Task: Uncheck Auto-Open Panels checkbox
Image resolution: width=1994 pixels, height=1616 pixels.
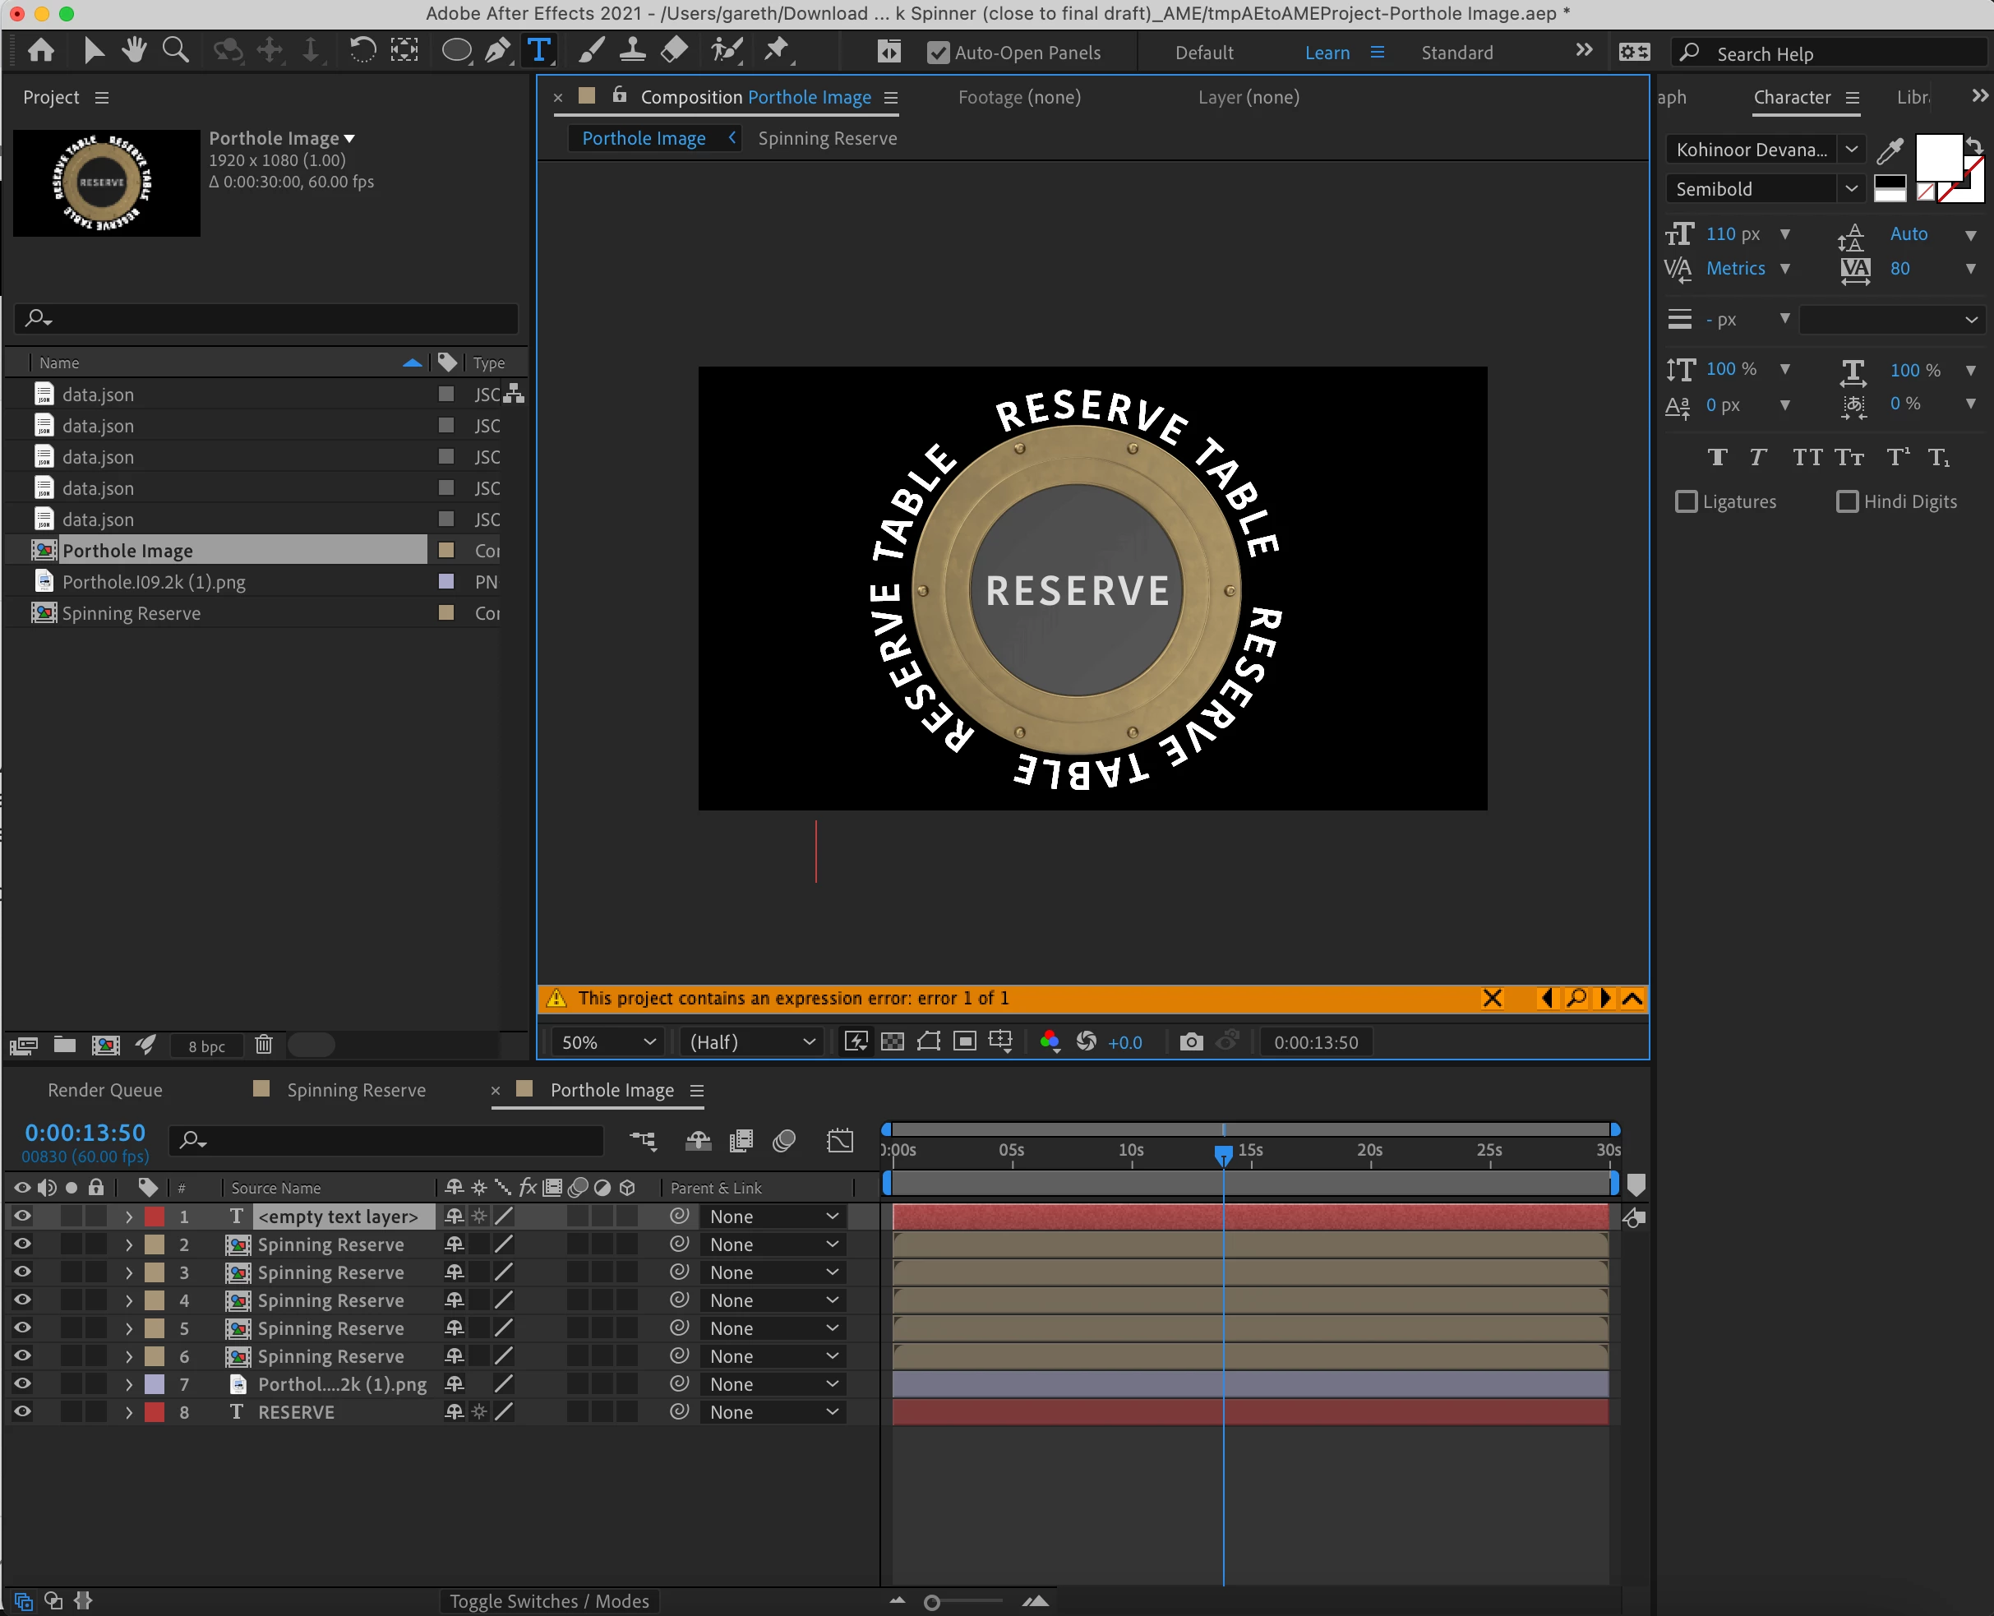Action: (x=939, y=53)
